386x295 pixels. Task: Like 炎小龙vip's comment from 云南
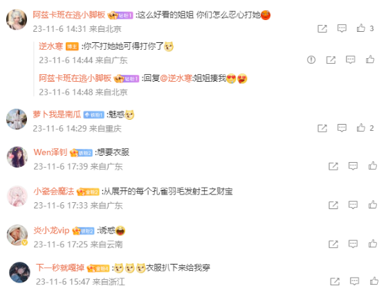[x=373, y=244]
